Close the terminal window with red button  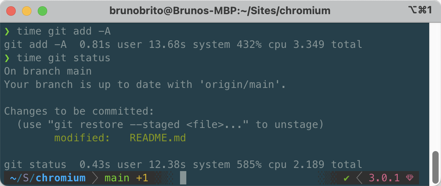(11, 11)
